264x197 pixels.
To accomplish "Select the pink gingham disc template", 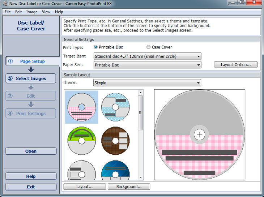I will 82,107.
